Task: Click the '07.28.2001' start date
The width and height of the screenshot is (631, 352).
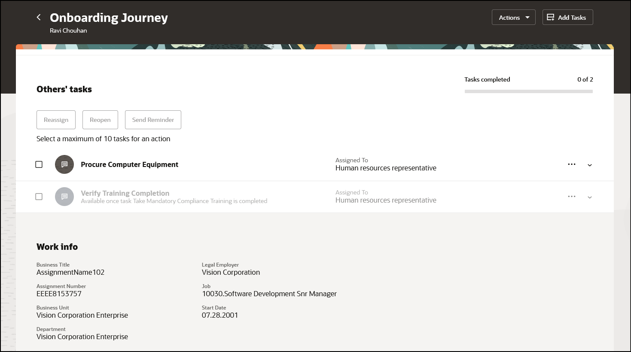Action: (220, 315)
